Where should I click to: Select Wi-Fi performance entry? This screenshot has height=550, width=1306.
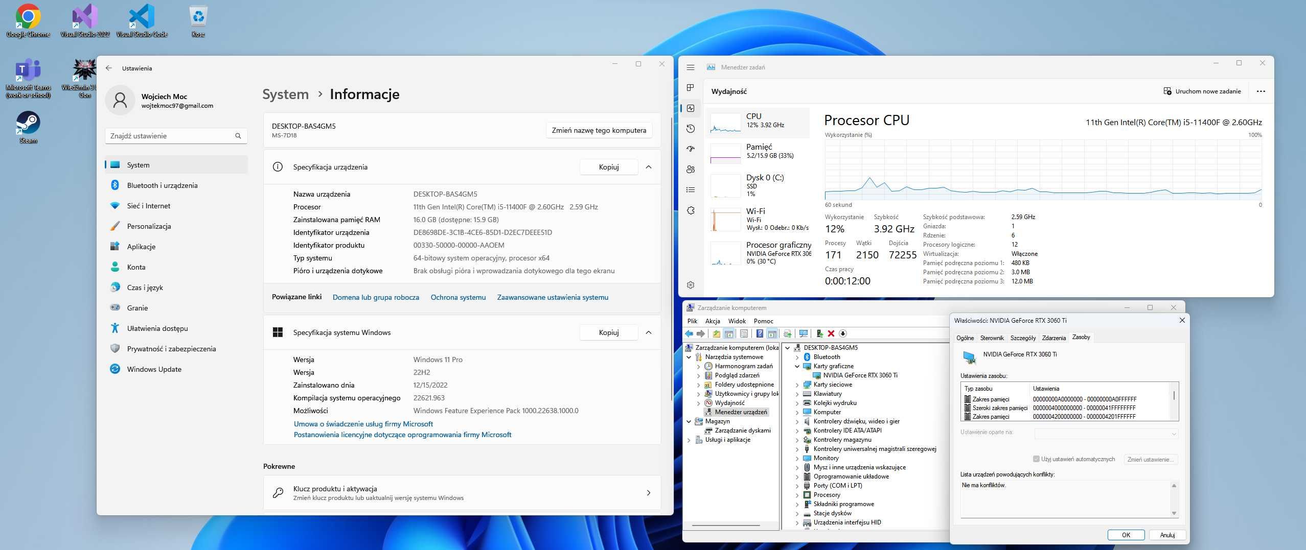[x=759, y=220]
